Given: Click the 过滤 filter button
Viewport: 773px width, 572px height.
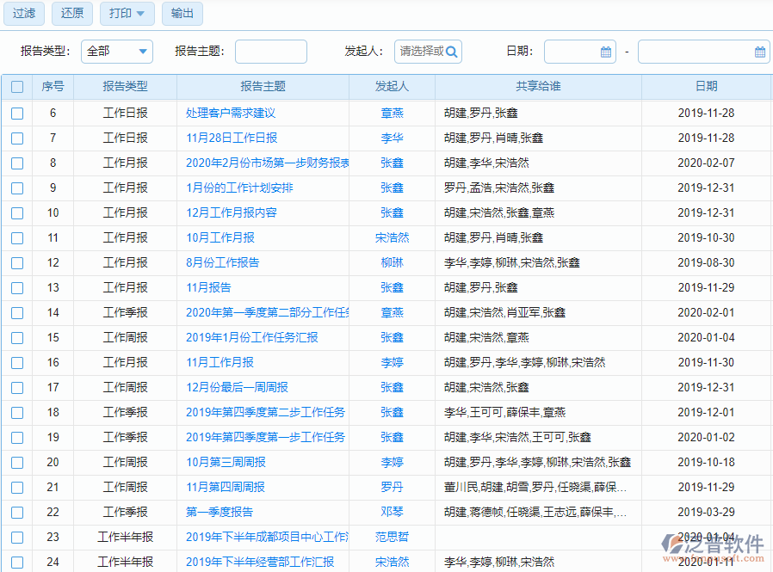Looking at the screenshot, I should 23,14.
